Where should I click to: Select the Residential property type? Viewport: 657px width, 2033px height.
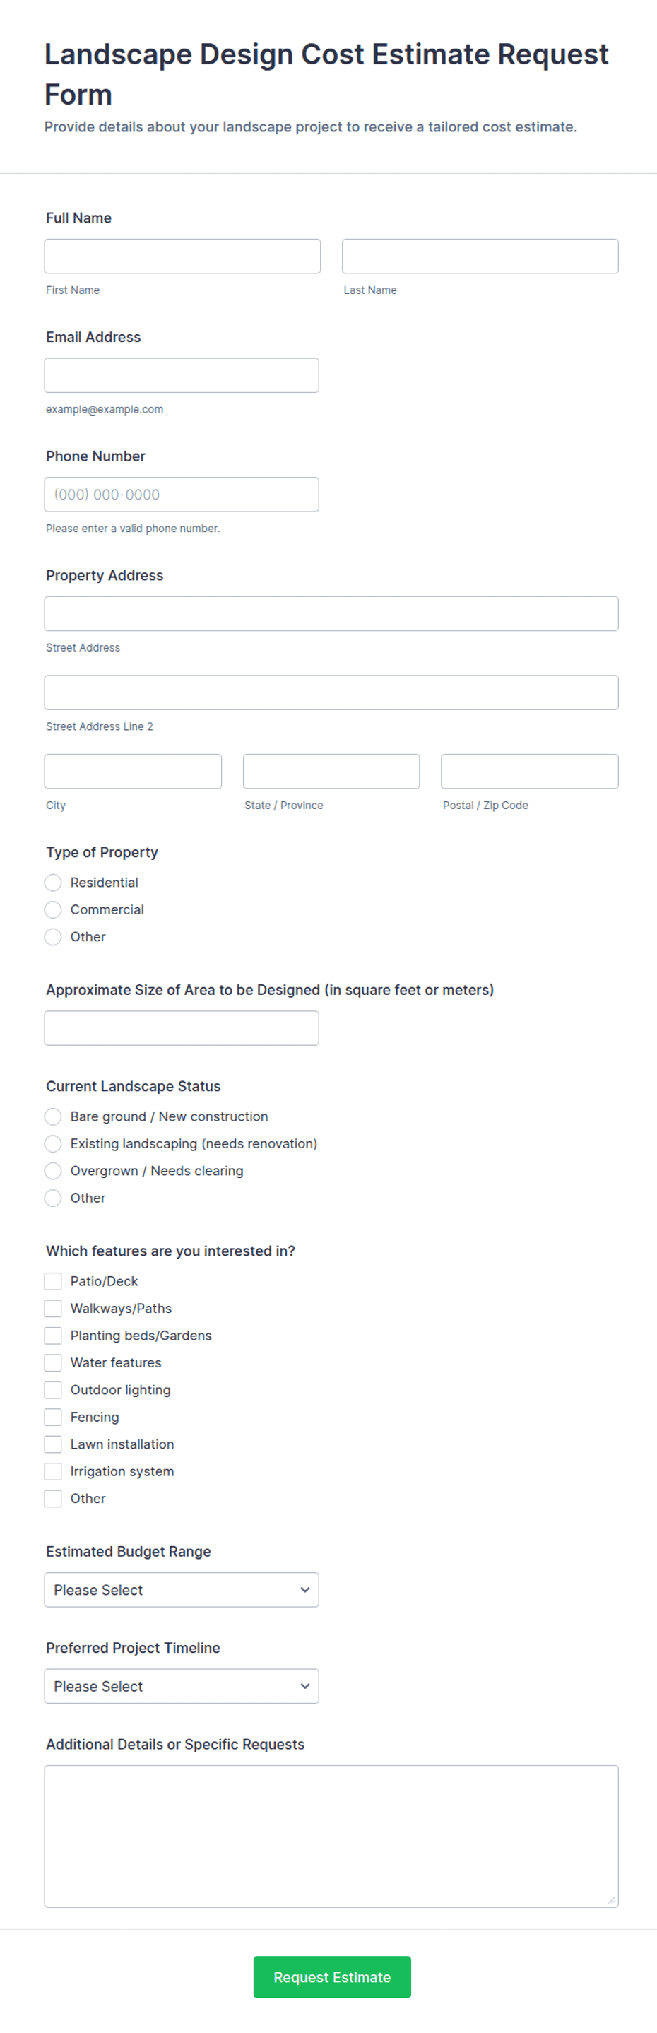click(x=53, y=883)
